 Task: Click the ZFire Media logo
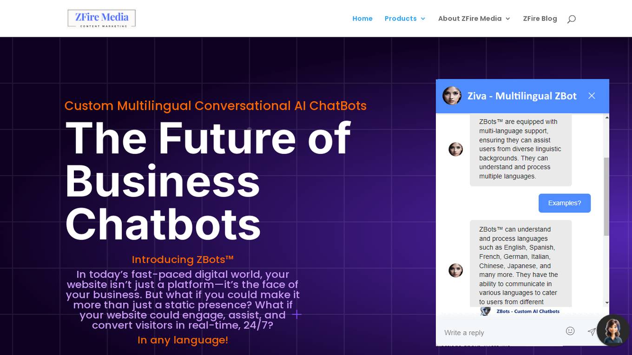(101, 19)
